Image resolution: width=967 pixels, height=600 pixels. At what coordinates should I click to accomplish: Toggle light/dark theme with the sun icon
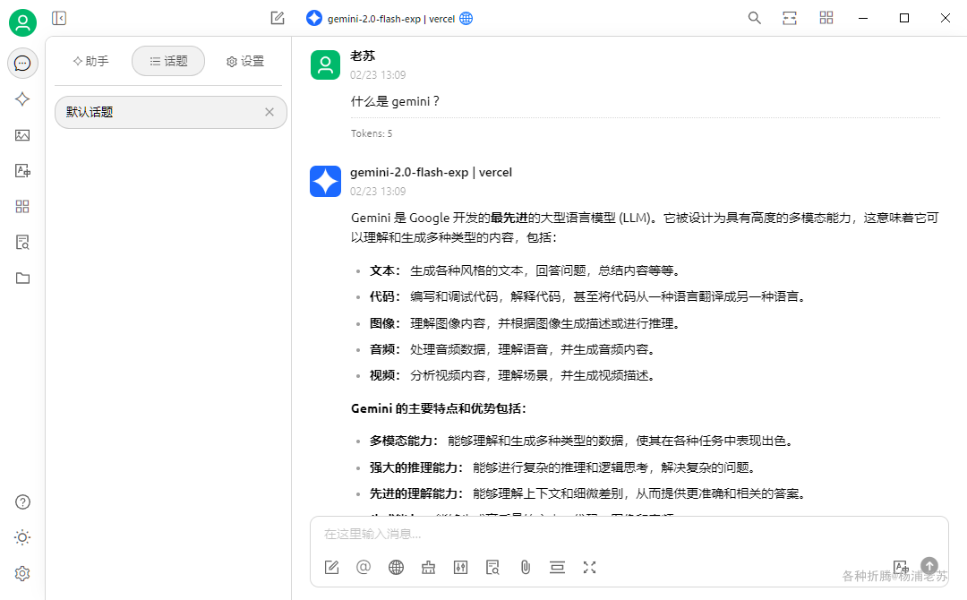click(x=22, y=537)
